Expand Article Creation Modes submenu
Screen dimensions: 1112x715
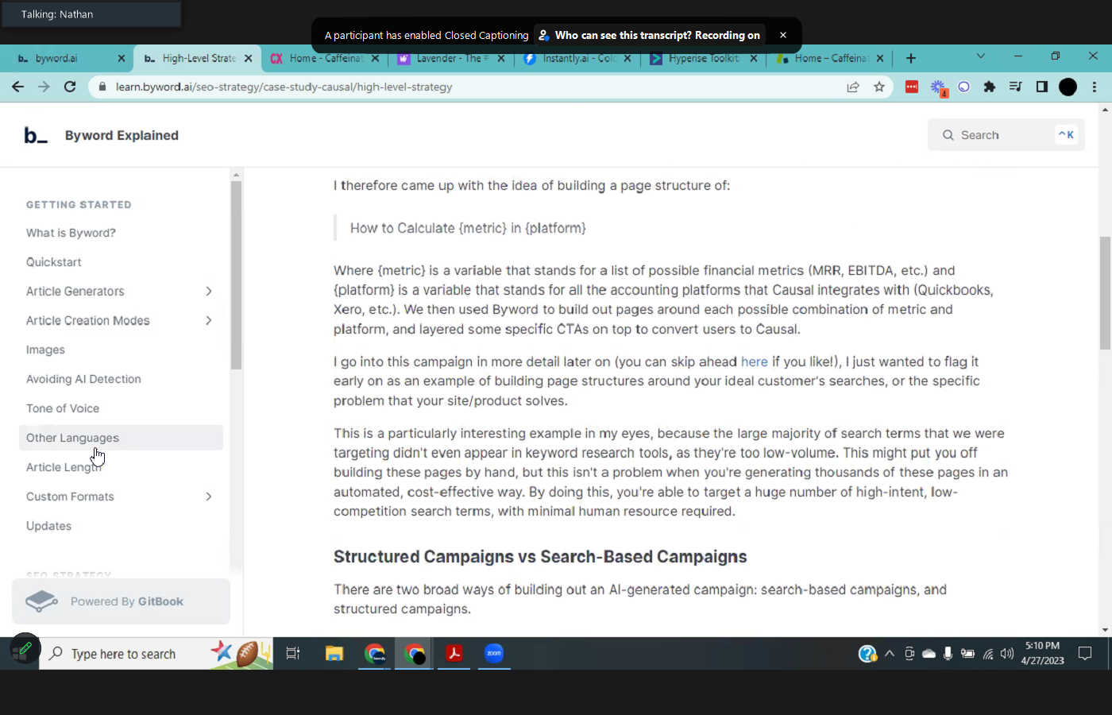[208, 321]
